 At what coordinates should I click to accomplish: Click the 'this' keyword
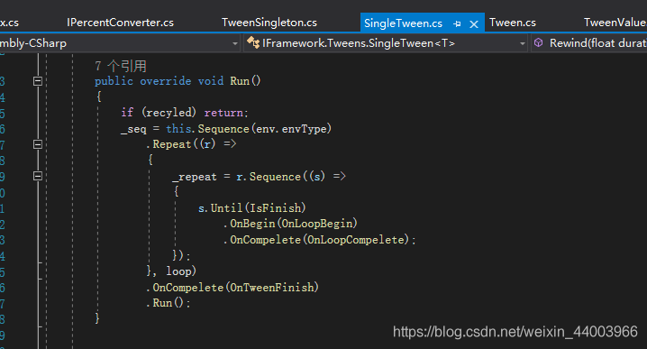(178, 129)
